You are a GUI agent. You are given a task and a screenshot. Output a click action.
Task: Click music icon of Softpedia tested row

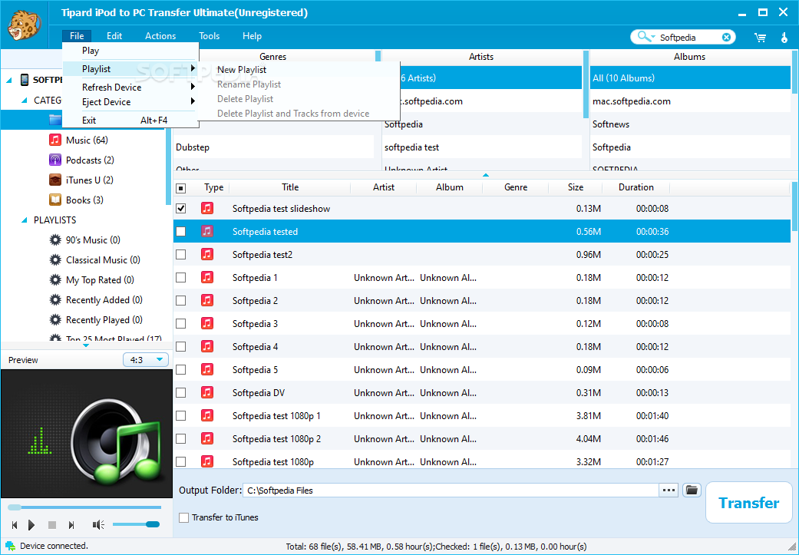[x=207, y=231]
